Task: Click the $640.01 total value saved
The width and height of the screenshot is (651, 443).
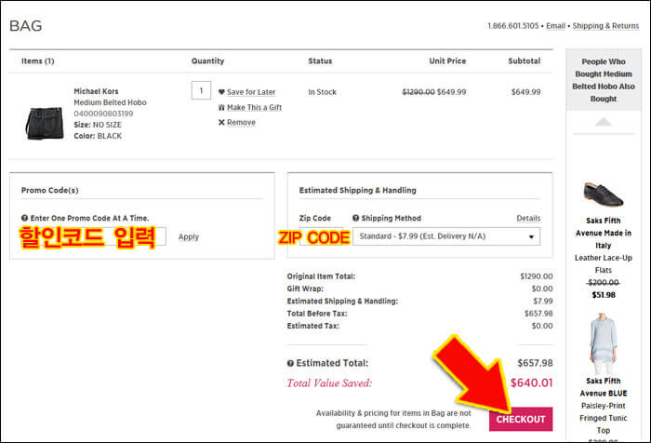Action: point(531,383)
